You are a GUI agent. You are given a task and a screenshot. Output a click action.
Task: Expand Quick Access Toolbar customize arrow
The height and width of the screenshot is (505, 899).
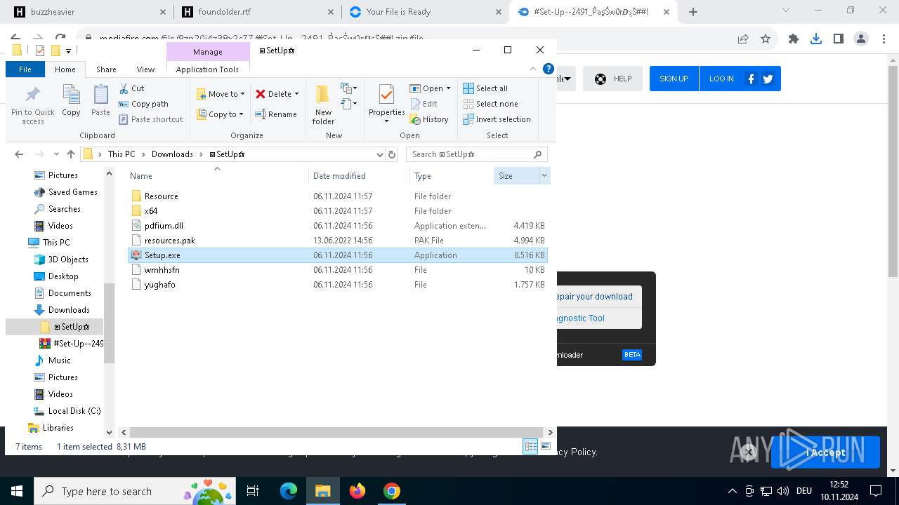[68, 50]
